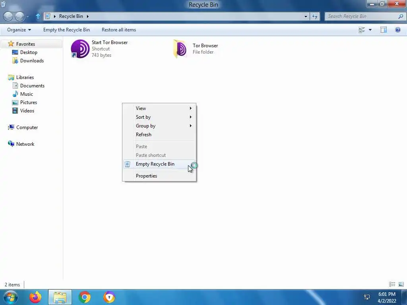
Task: Click the Network globe icon
Action: pyautogui.click(x=11, y=144)
